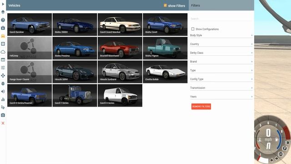
Task: Open the options sliders icon
Action: 3,68
